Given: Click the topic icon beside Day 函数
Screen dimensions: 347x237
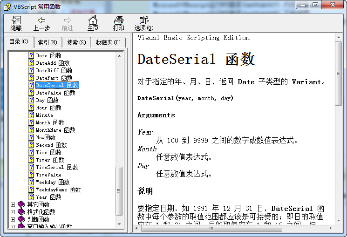Looking at the screenshot, I should (31, 100).
